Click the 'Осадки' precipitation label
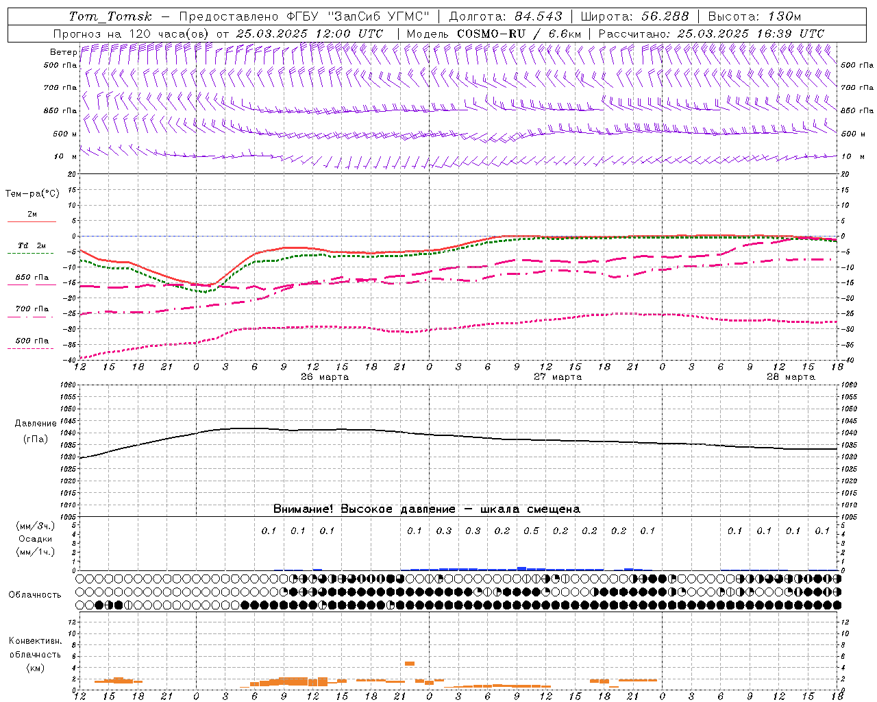The height and width of the screenshot is (702, 877). tap(36, 539)
